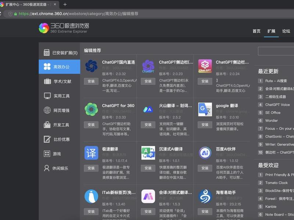Screen dimensions: 294x220
Task: Install 极速翻译 extension
Action: [91, 168]
